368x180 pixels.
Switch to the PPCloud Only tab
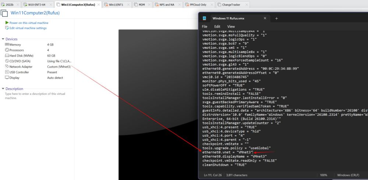[199, 5]
